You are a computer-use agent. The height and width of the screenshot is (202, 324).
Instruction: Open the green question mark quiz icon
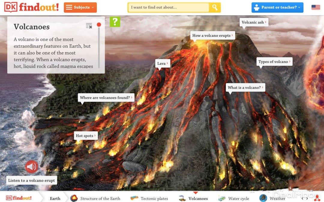115,22
